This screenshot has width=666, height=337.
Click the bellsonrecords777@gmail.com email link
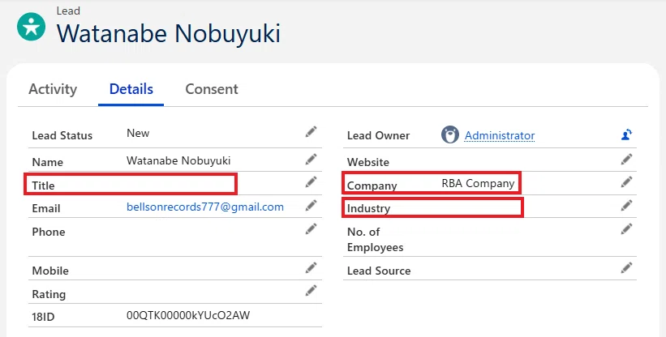click(x=205, y=207)
